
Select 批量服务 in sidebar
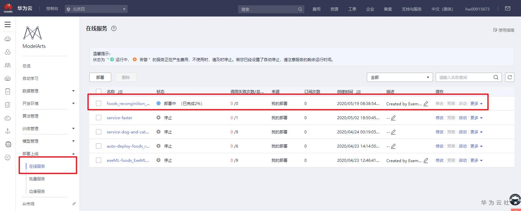(37, 179)
